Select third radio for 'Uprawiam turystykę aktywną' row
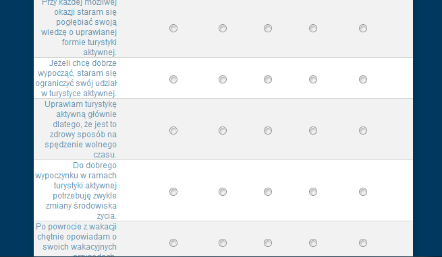Viewport: 442px width, 257px height. 268,131
